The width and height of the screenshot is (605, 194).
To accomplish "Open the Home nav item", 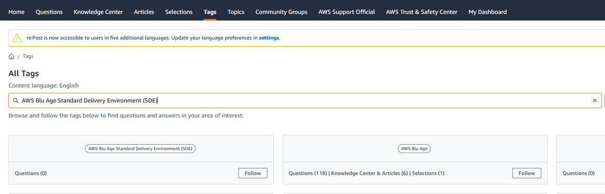I will point(16,12).
